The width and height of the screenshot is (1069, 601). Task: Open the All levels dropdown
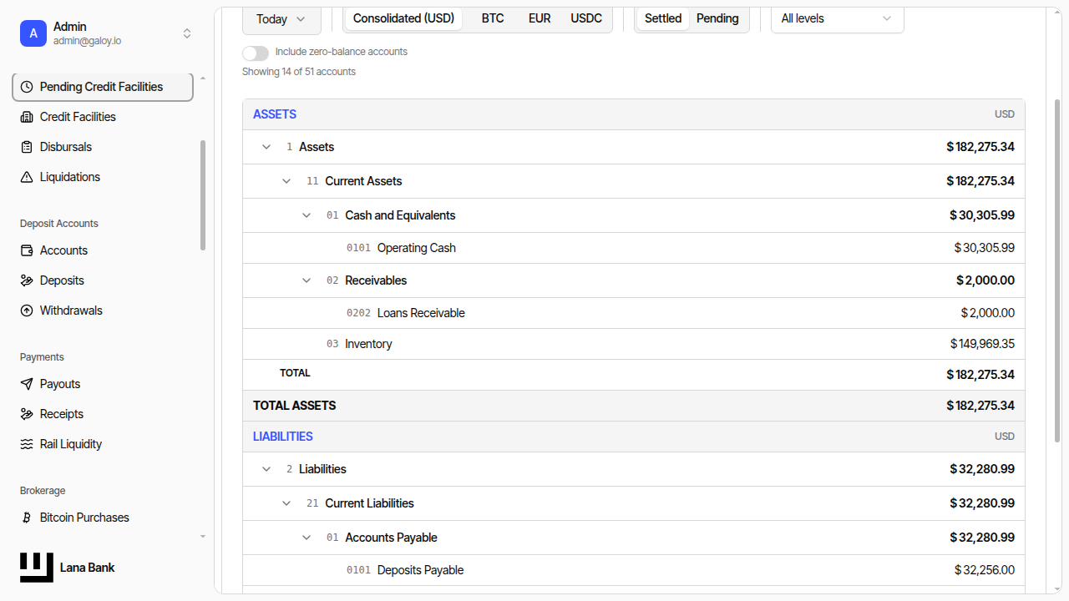837,18
